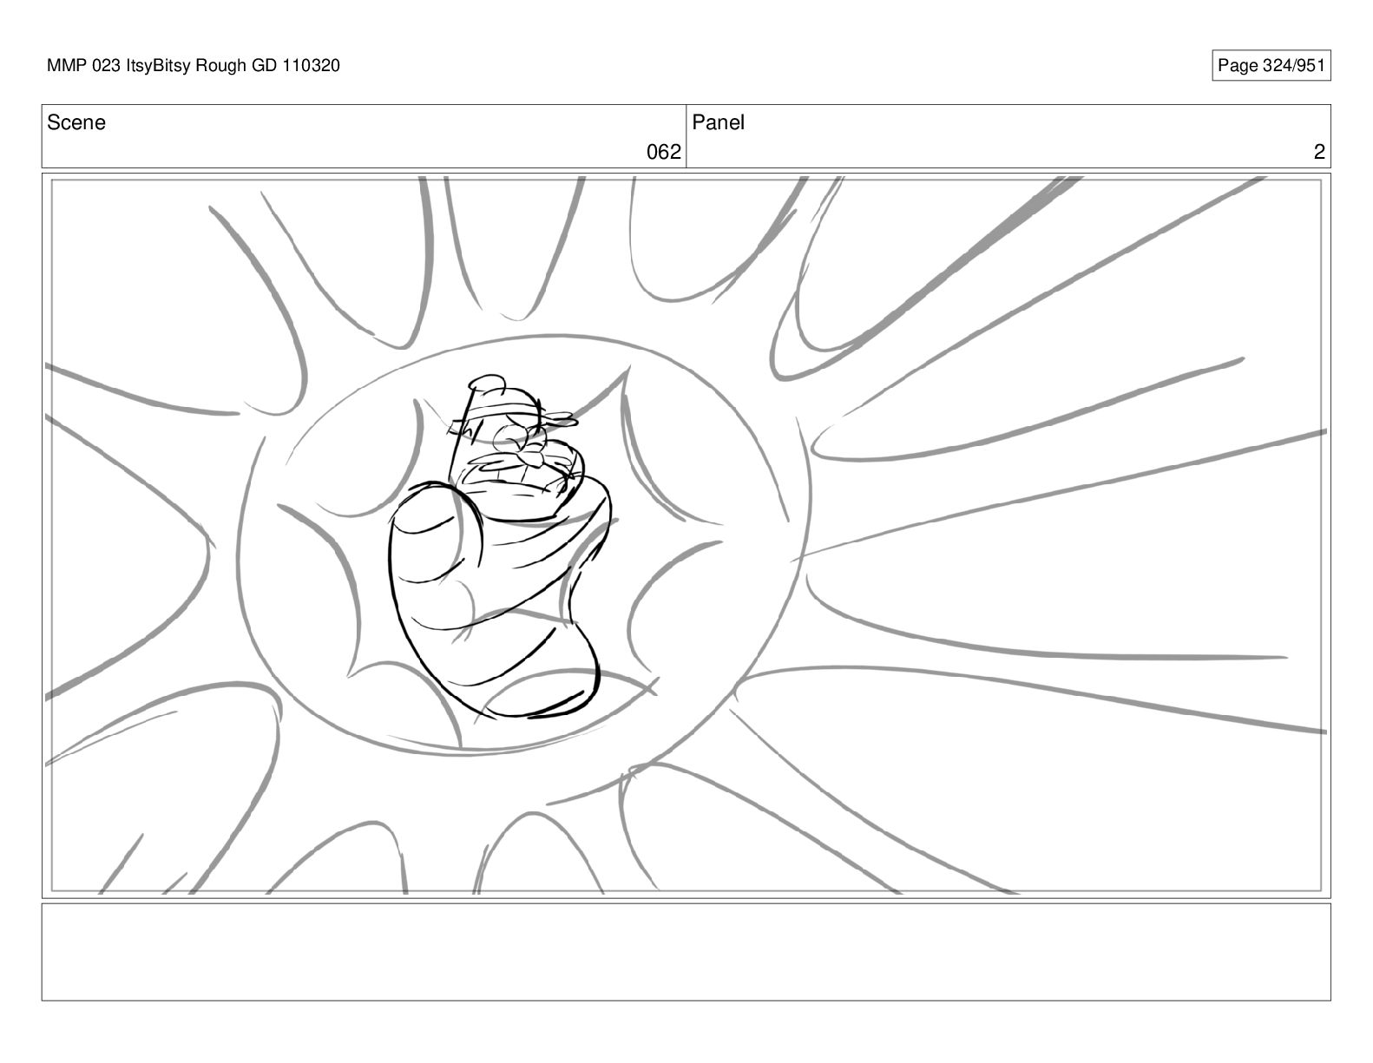The height and width of the screenshot is (1063, 1373).
Task: Click the empty notes box below the panel
Action: point(686,952)
